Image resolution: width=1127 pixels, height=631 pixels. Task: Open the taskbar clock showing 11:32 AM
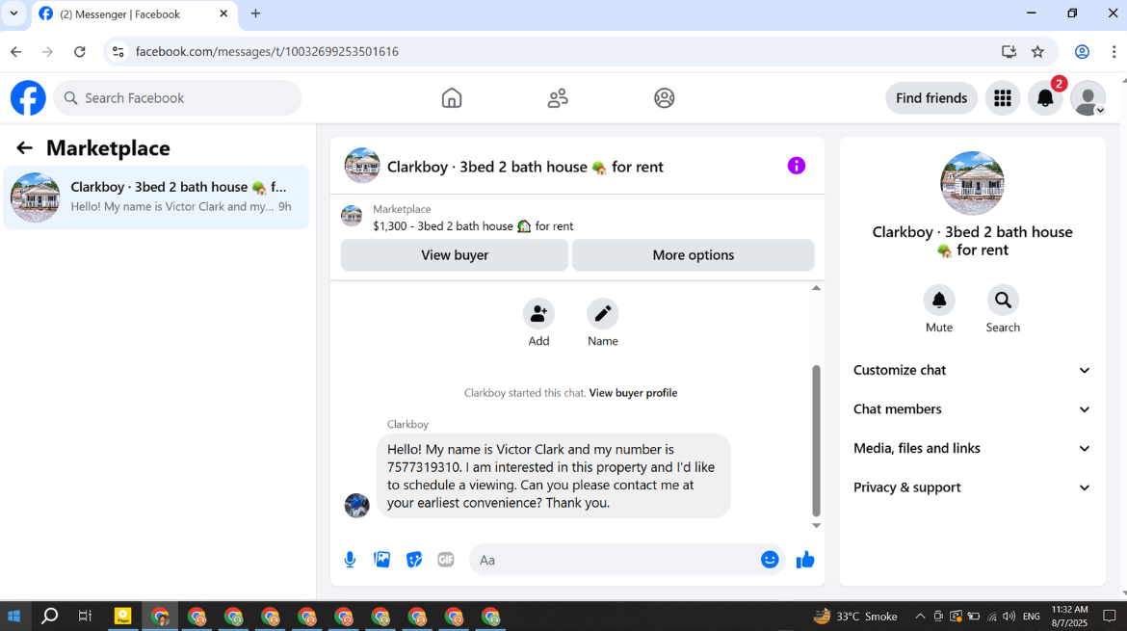coord(1069,616)
